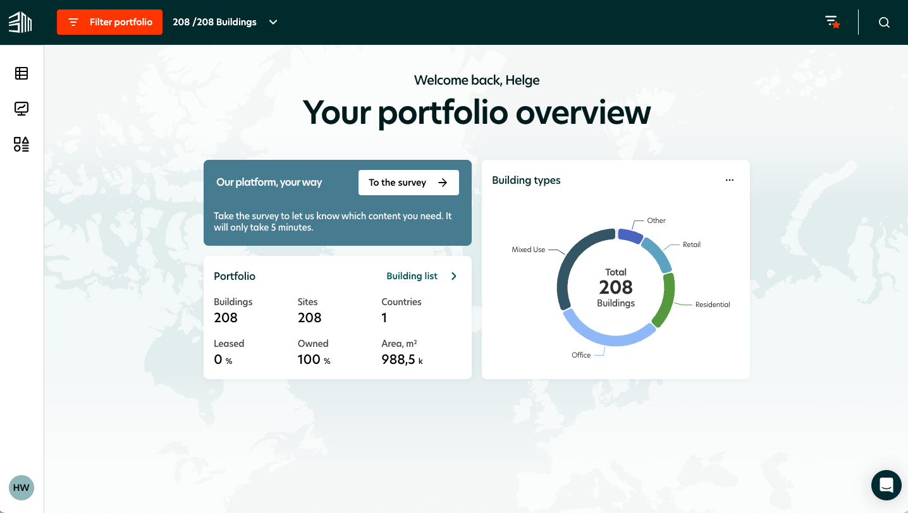This screenshot has height=513, width=908.
Task: Click the company logo icon
Action: 20,22
